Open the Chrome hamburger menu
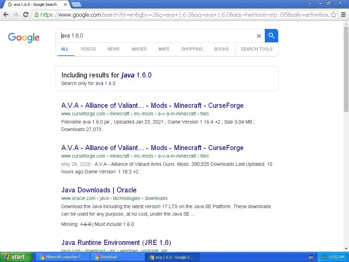The height and width of the screenshot is (262, 349). click(x=344, y=15)
